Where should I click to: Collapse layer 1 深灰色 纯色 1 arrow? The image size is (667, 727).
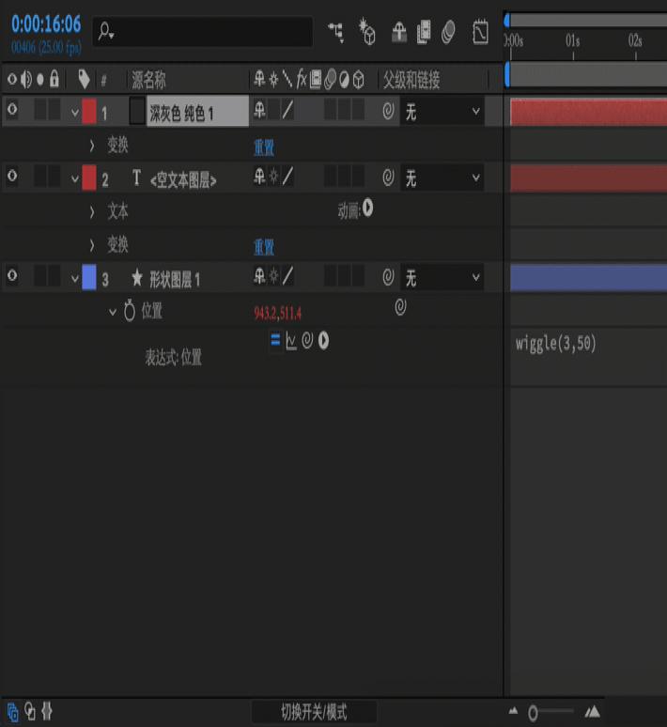[74, 112]
